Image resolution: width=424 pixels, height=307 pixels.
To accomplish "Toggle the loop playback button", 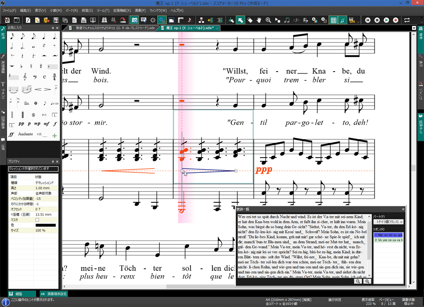I will point(407,20).
